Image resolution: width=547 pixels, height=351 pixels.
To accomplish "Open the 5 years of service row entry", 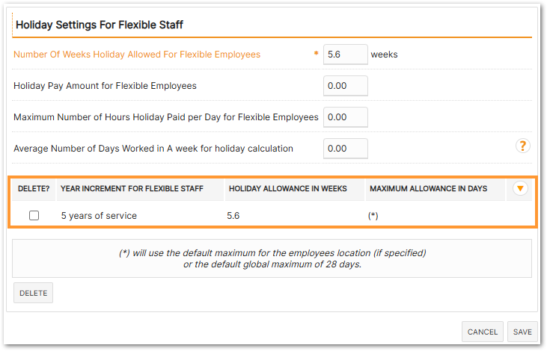I will pos(99,216).
